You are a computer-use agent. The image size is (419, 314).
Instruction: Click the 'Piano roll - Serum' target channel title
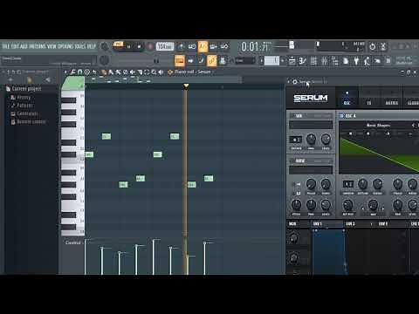[193, 72]
